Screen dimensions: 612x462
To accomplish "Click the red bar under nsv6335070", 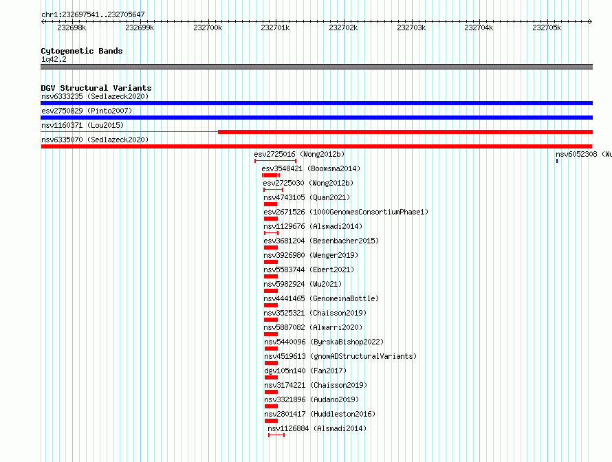I will 316,146.
